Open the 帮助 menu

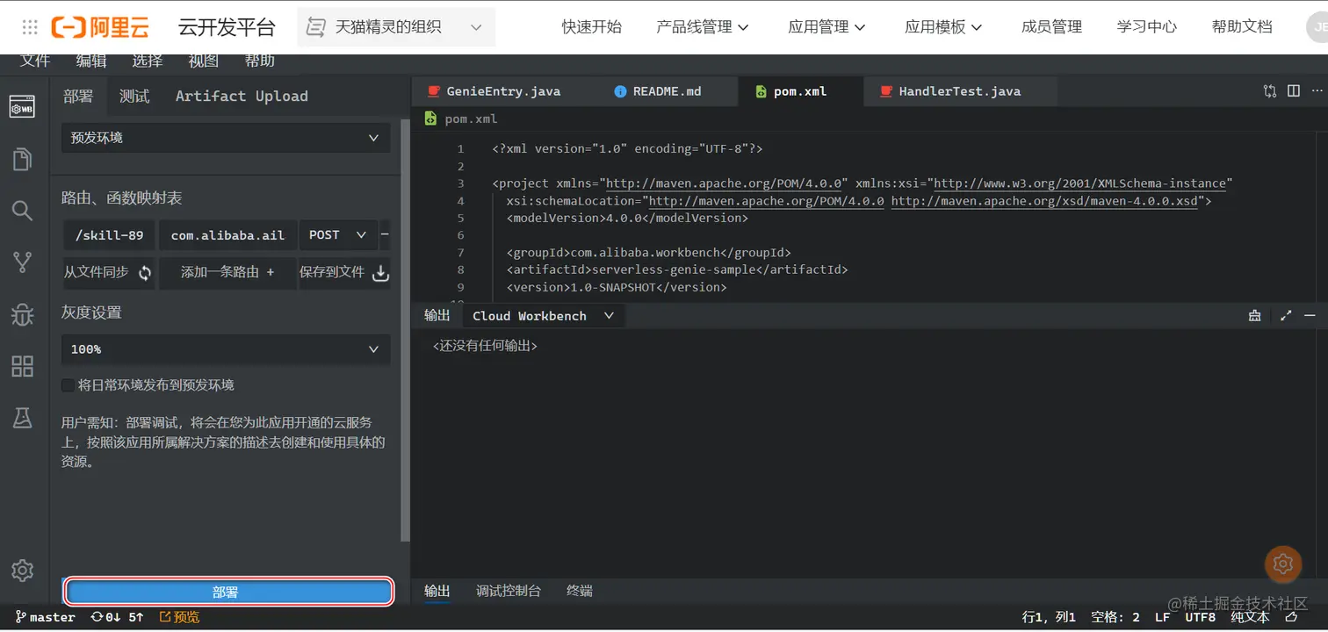coord(260,61)
